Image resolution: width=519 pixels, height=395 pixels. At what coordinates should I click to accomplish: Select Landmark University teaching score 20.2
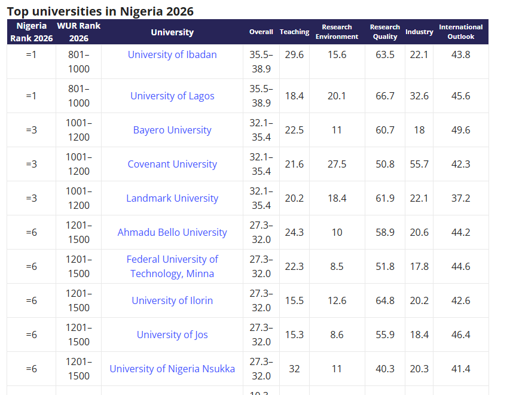294,198
